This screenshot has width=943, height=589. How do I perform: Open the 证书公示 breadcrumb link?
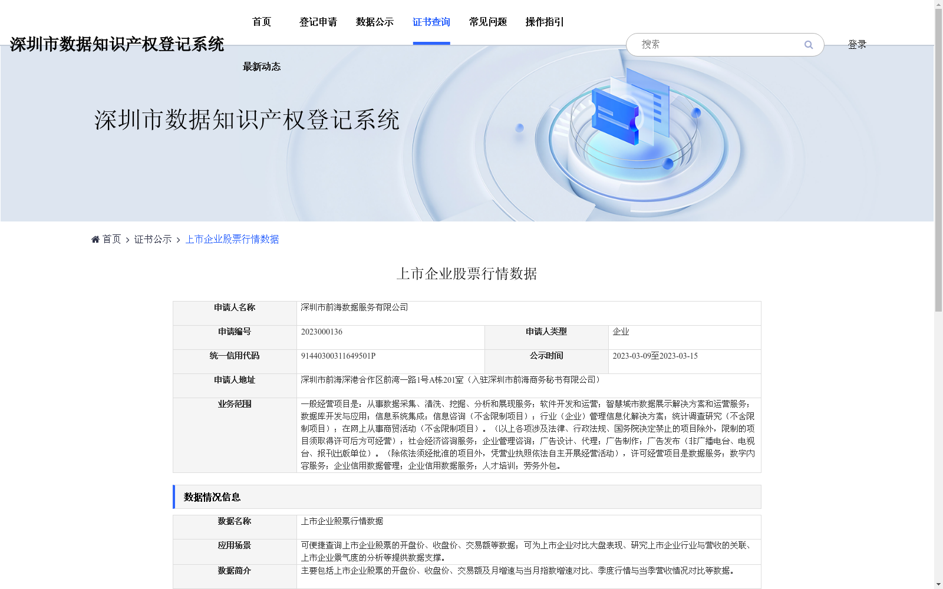point(152,239)
